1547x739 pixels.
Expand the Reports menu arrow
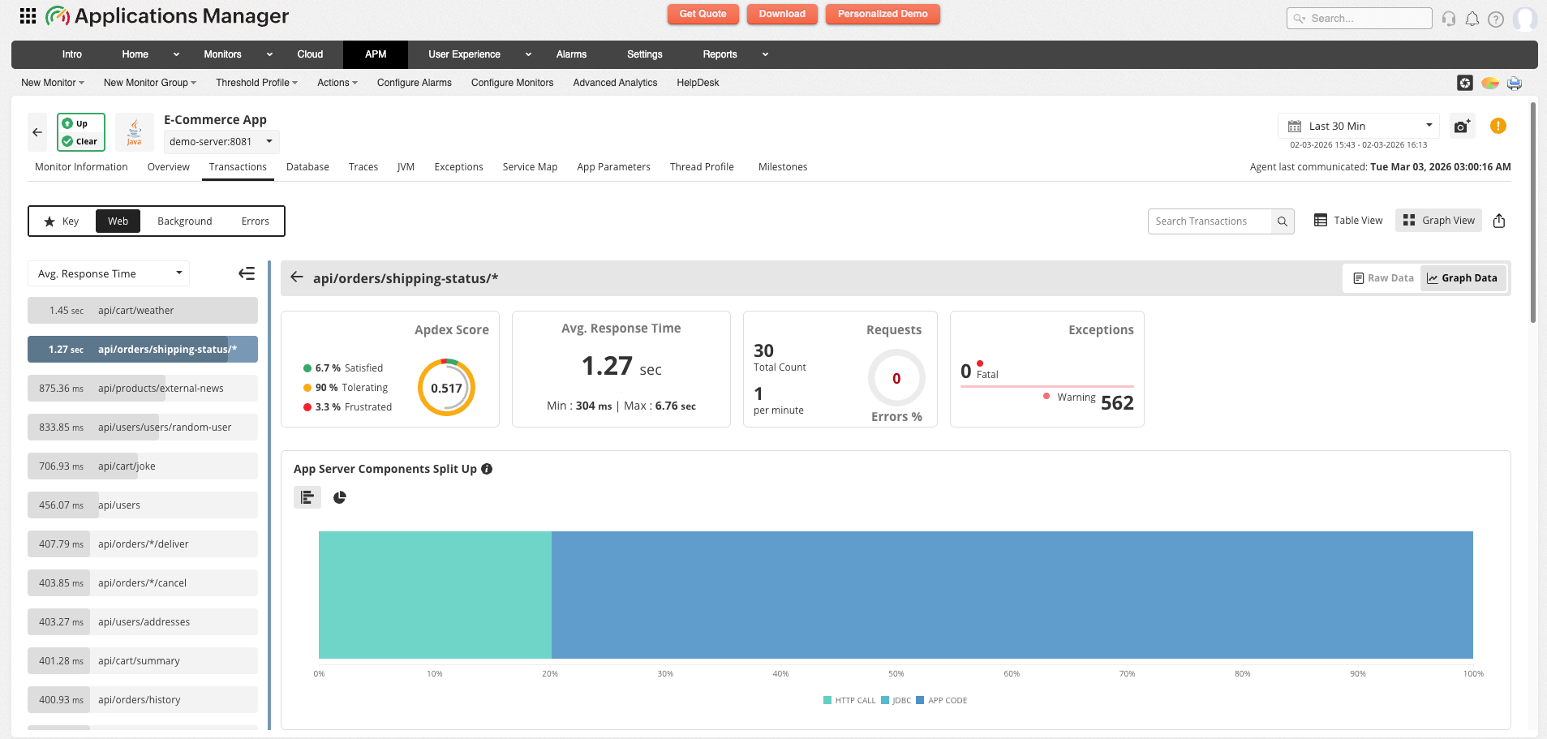click(x=765, y=54)
